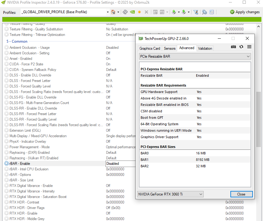Select the Advanced tab in GPU-Z

(187, 48)
